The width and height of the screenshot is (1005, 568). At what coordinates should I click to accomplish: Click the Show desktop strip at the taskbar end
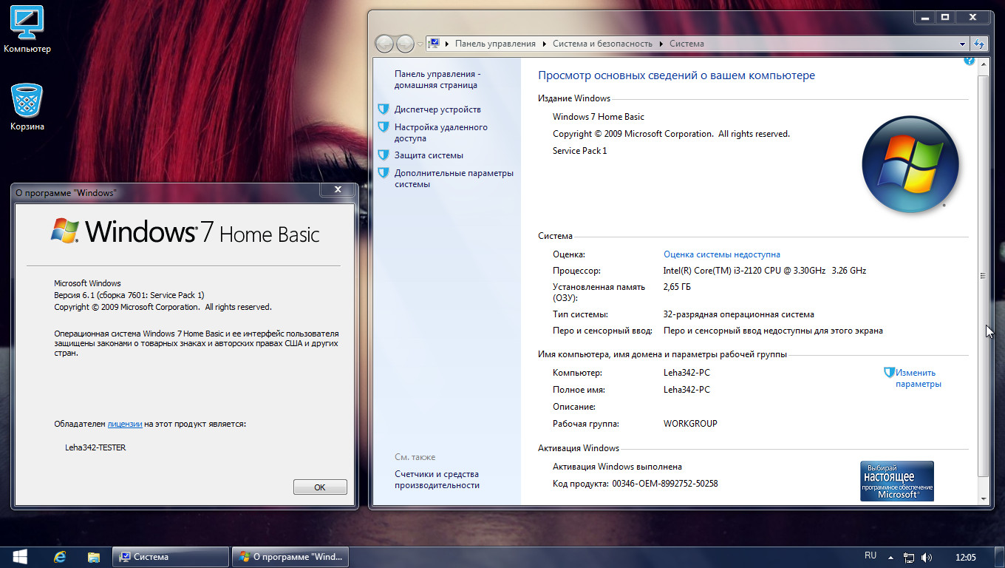[999, 557]
